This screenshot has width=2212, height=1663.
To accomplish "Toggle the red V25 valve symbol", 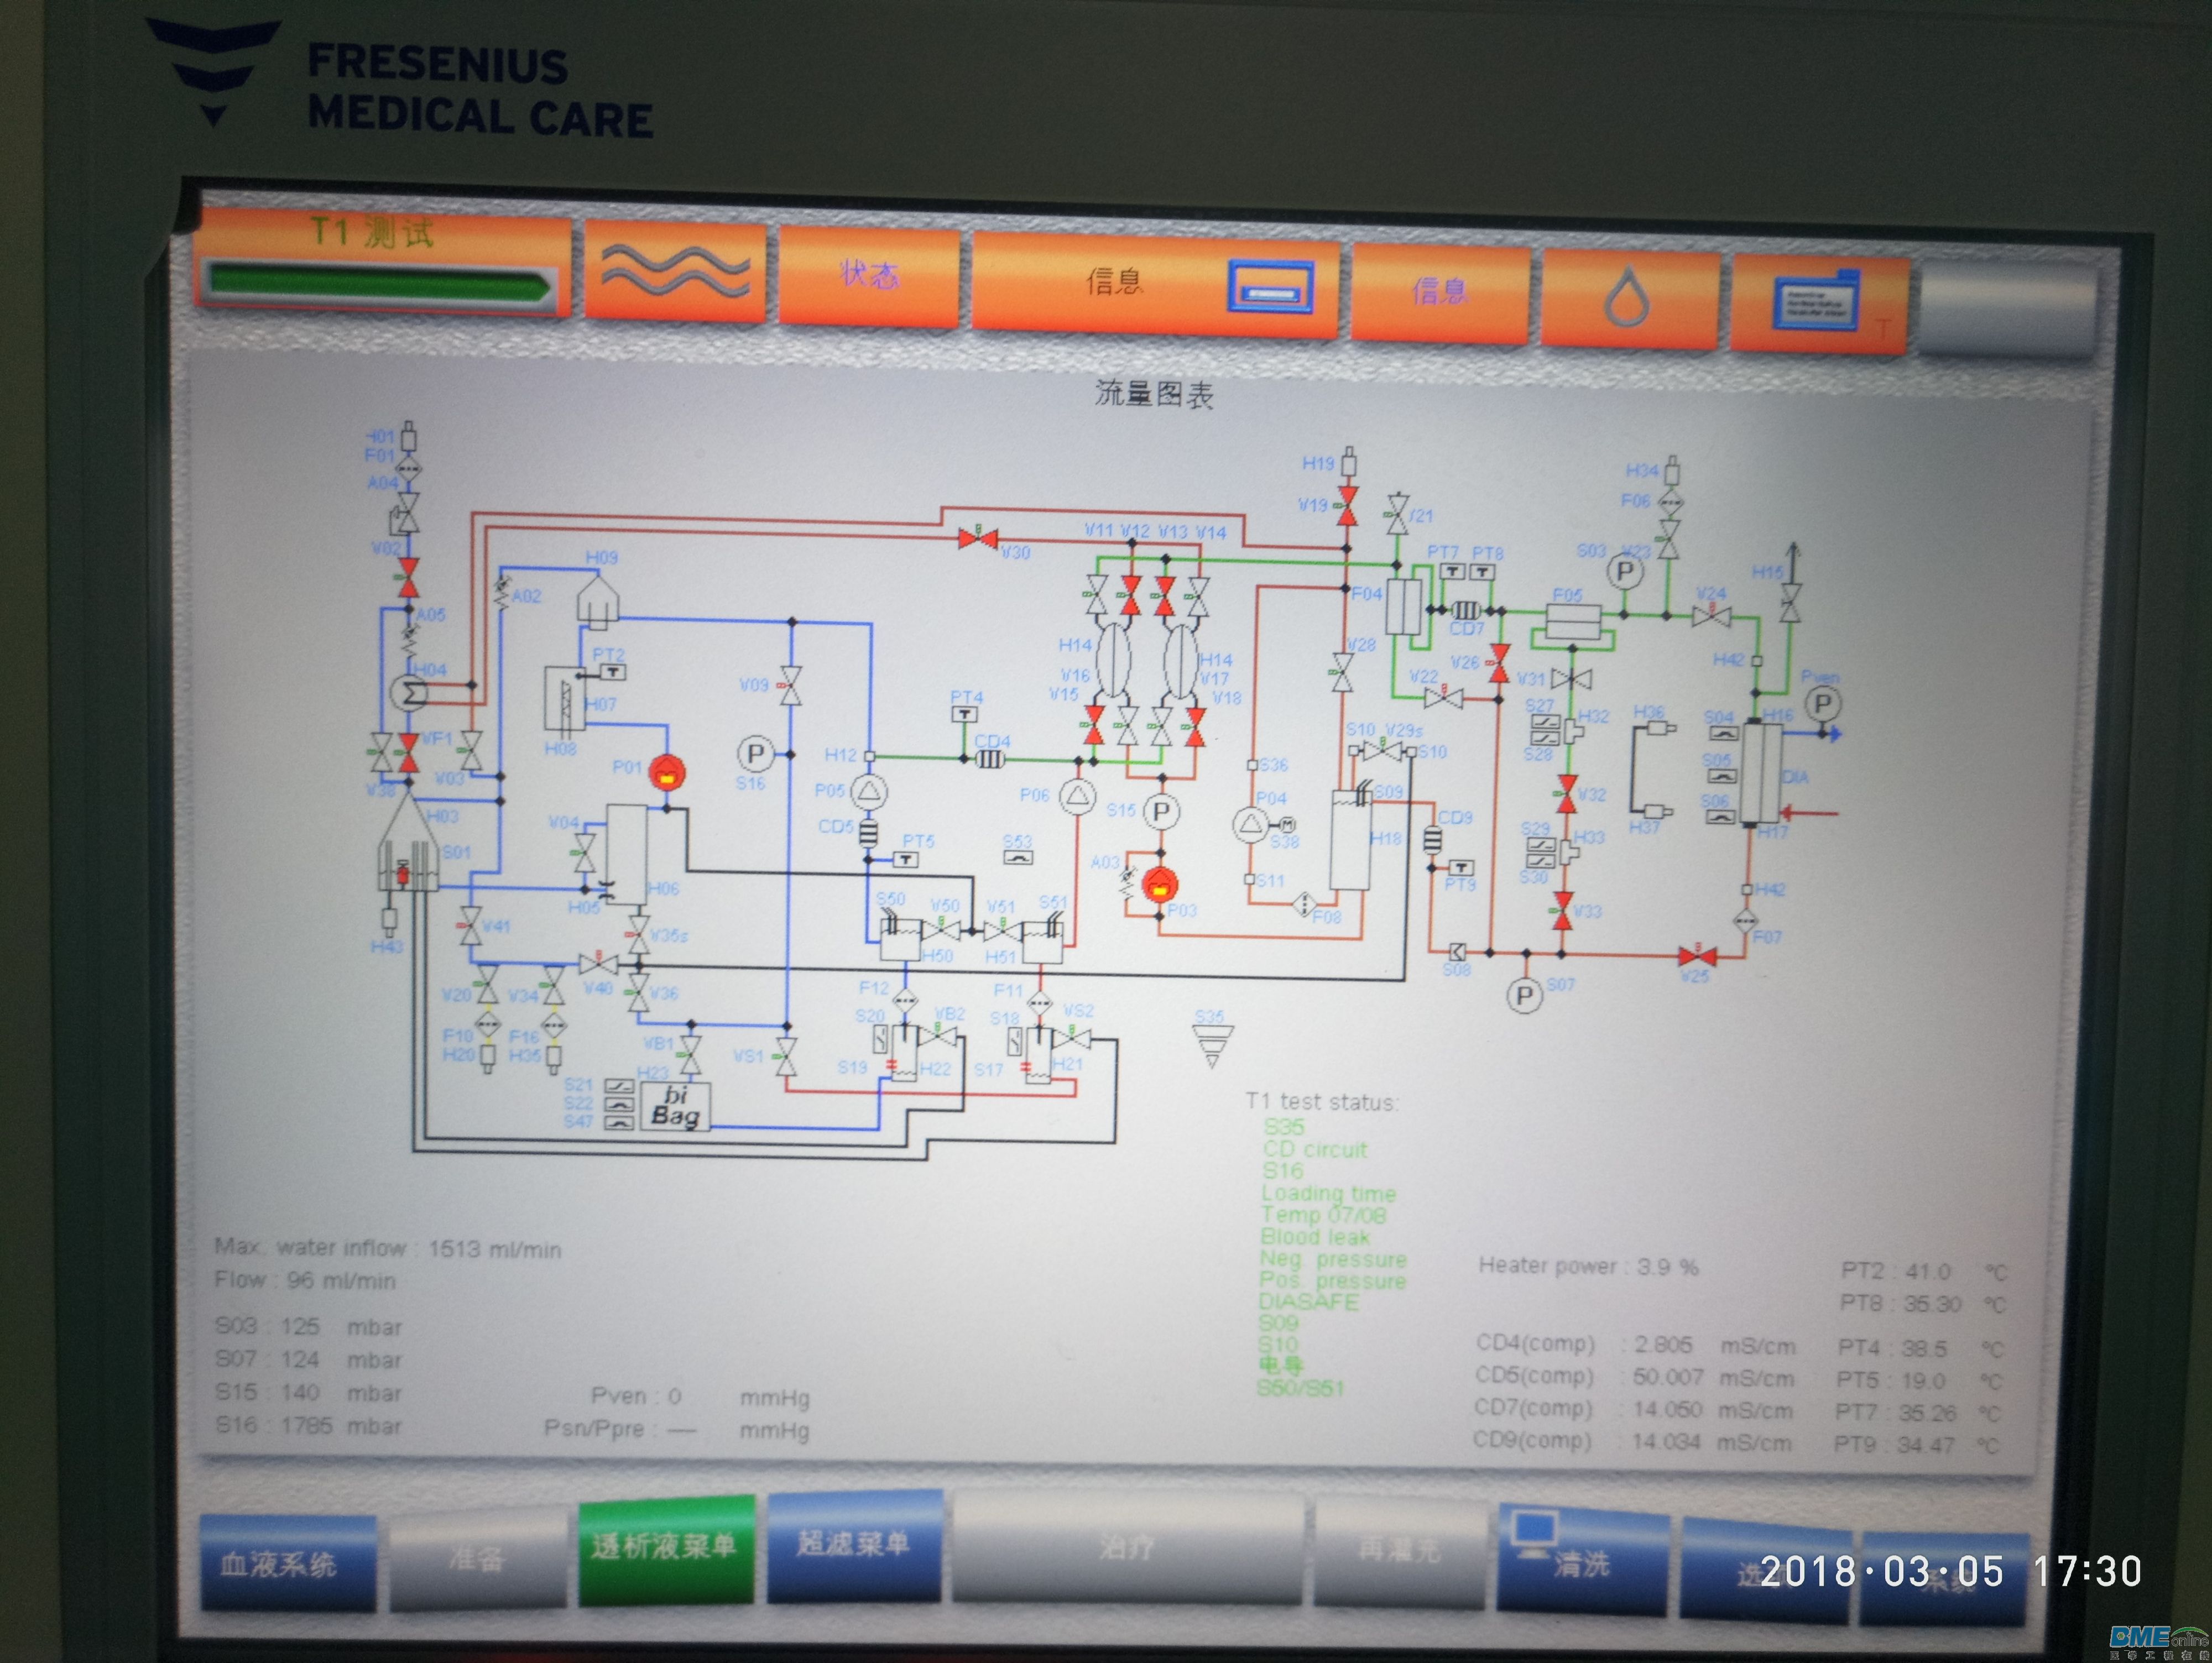I will pos(1697,956).
